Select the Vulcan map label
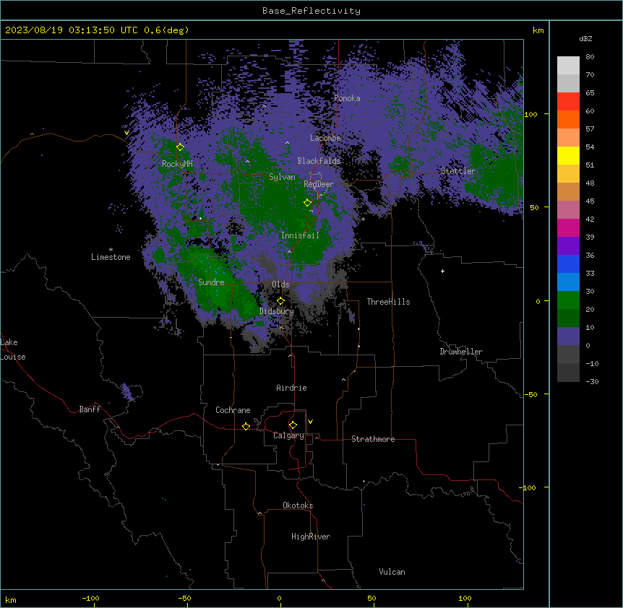The height and width of the screenshot is (608, 623). pyautogui.click(x=392, y=572)
